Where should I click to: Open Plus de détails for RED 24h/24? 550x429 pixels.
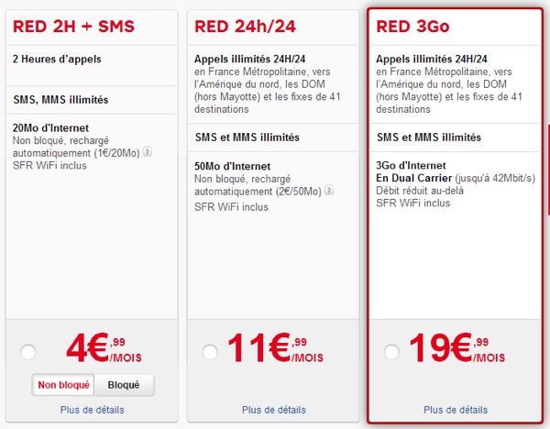point(274,410)
